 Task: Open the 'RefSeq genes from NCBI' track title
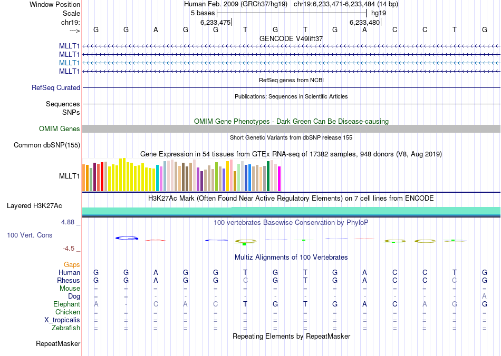pyautogui.click(x=291, y=80)
